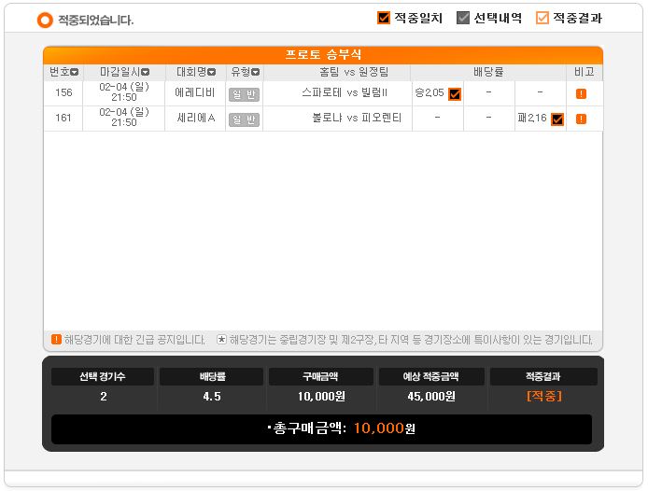Click the 배당률 column header
The image size is (648, 491).
pyautogui.click(x=488, y=72)
